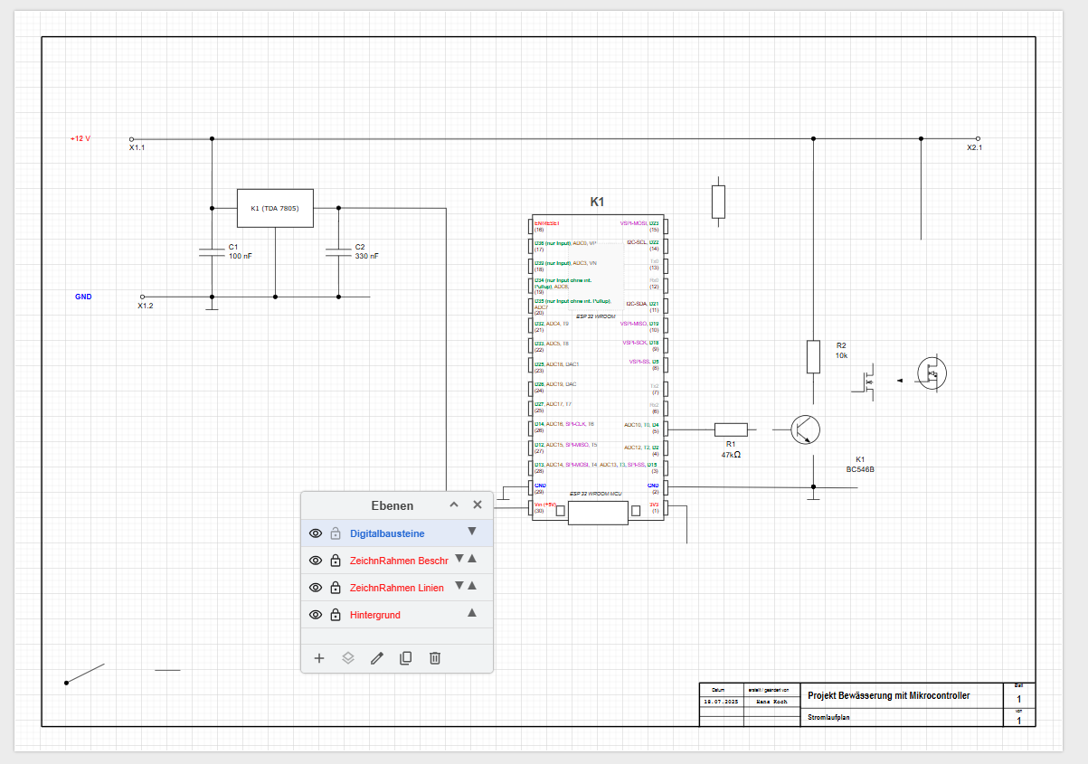Image resolution: width=1088 pixels, height=764 pixels.
Task: Move Digitalbausteine layer down
Action: click(471, 532)
